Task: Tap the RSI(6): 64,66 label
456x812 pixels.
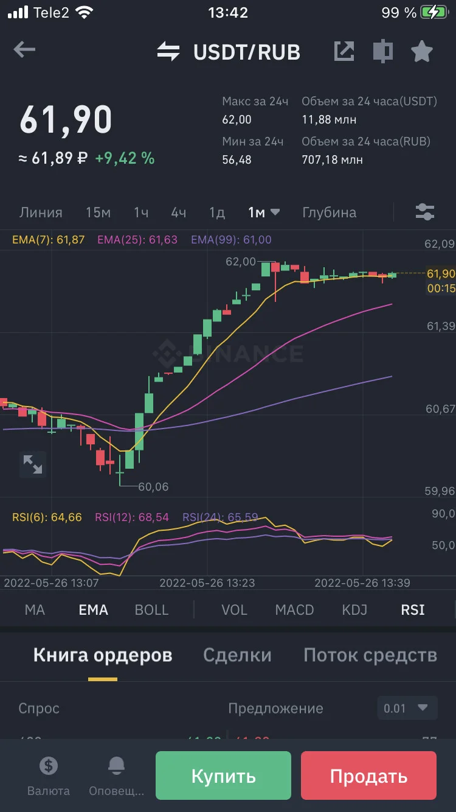Action: (x=47, y=518)
